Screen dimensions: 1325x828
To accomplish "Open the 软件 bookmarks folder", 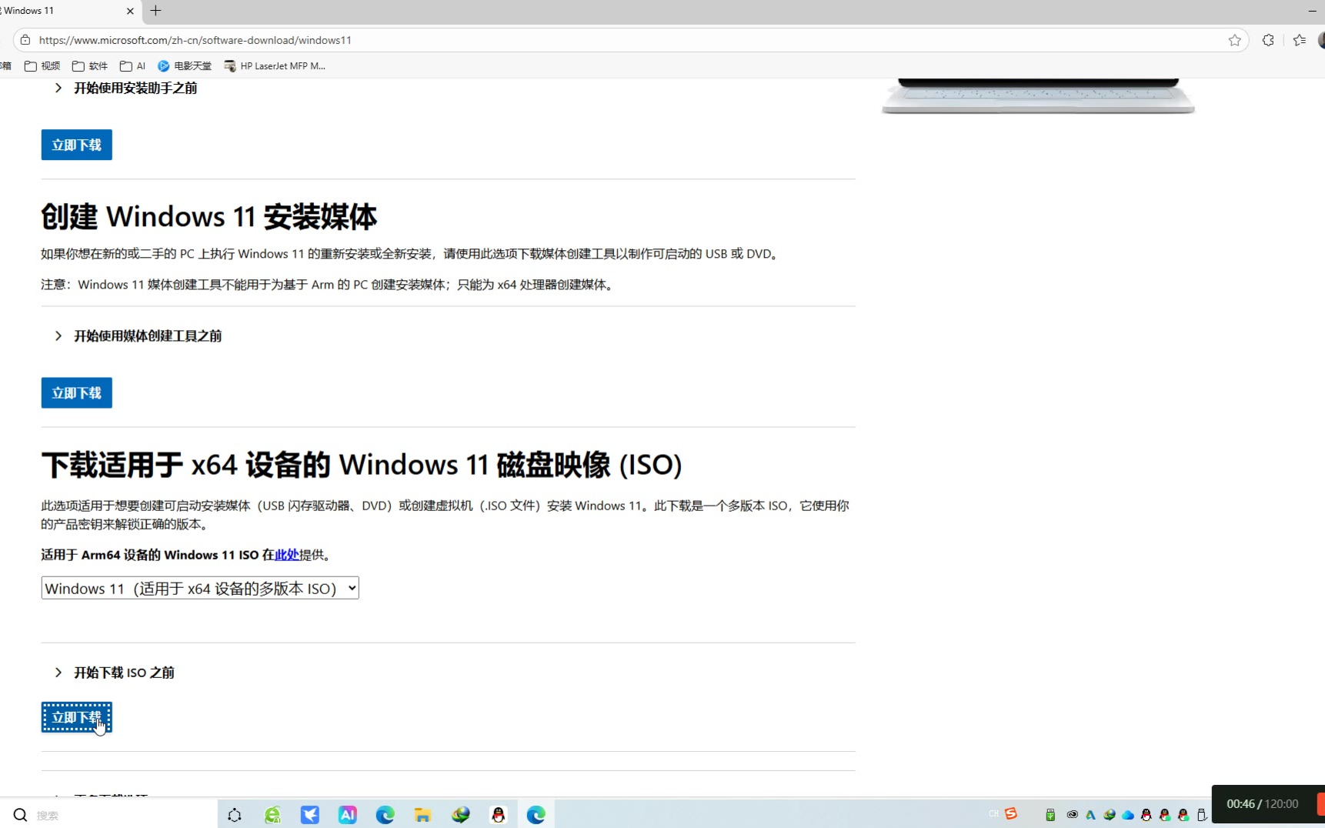I will point(90,66).
